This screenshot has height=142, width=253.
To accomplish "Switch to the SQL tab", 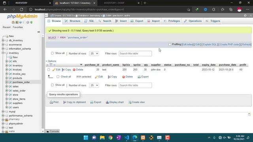I will [x=89, y=21].
